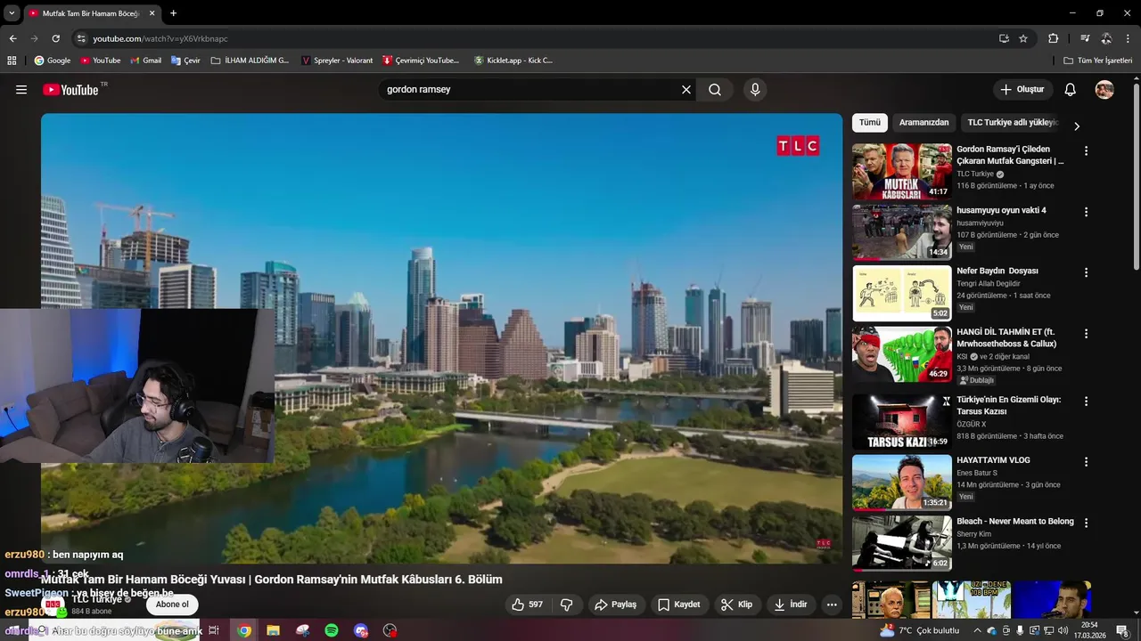Open Spotify from the taskbar
Viewport: 1141px width, 641px height.
click(x=332, y=630)
